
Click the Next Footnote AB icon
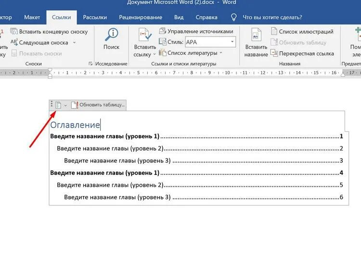tap(14, 42)
